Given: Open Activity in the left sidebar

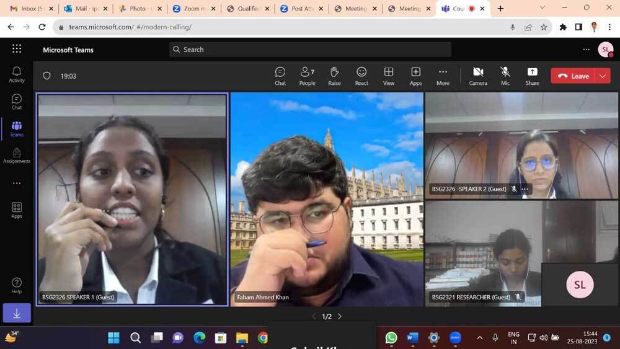Looking at the screenshot, I should tap(17, 74).
